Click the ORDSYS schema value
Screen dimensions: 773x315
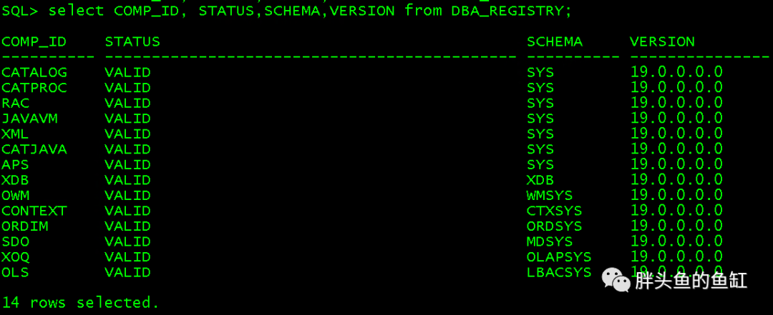pos(555,226)
